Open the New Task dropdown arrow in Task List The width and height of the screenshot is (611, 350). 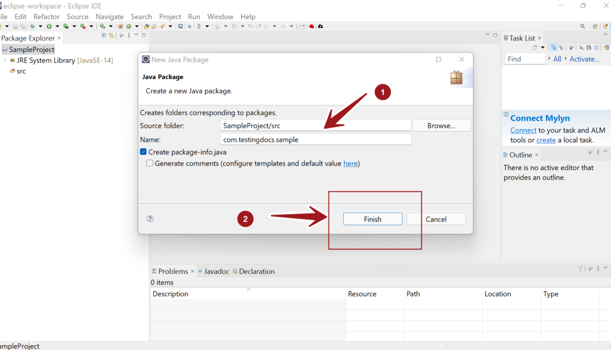coord(543,48)
